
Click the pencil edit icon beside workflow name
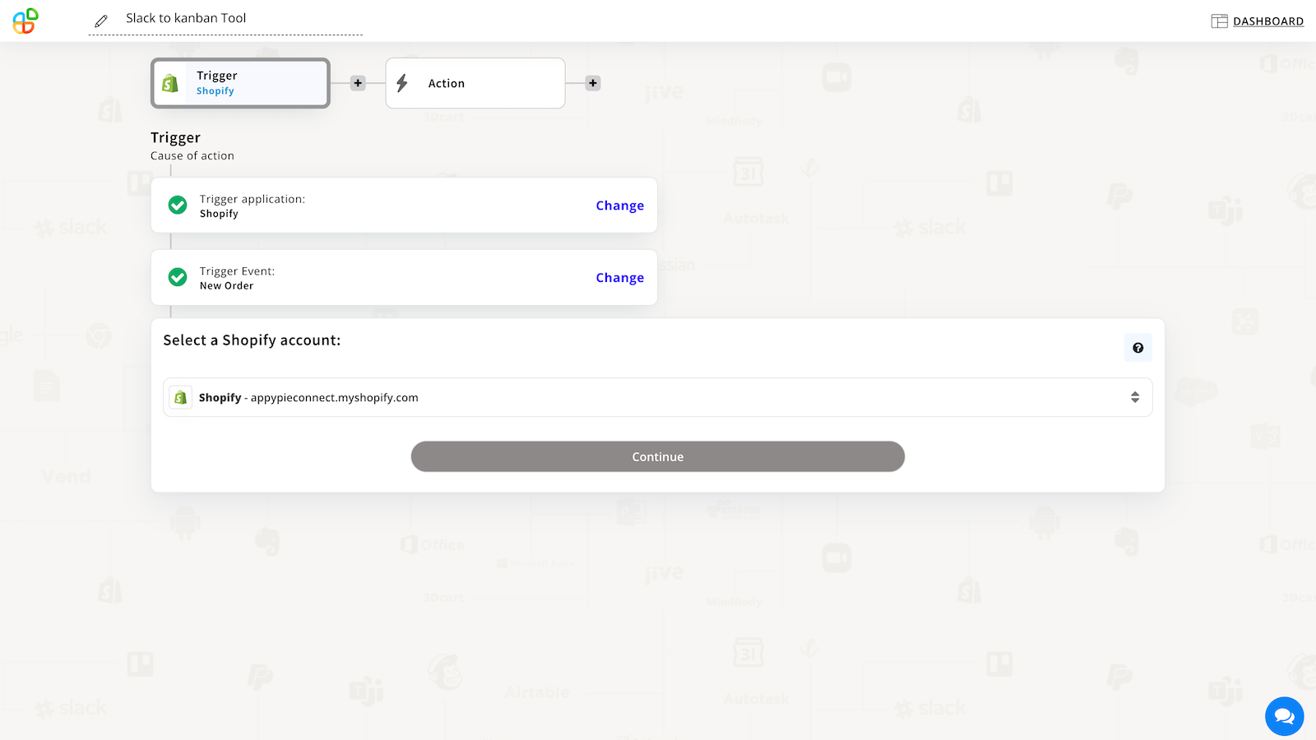coord(101,21)
